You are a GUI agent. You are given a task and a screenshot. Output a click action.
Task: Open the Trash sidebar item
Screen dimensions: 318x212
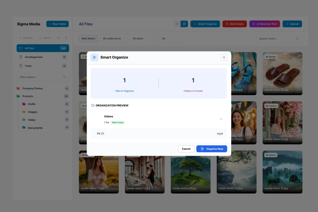tap(28, 66)
